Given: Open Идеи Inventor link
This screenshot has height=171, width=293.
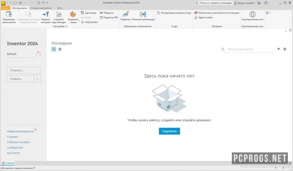Looking at the screenshot, I should [x=204, y=18].
